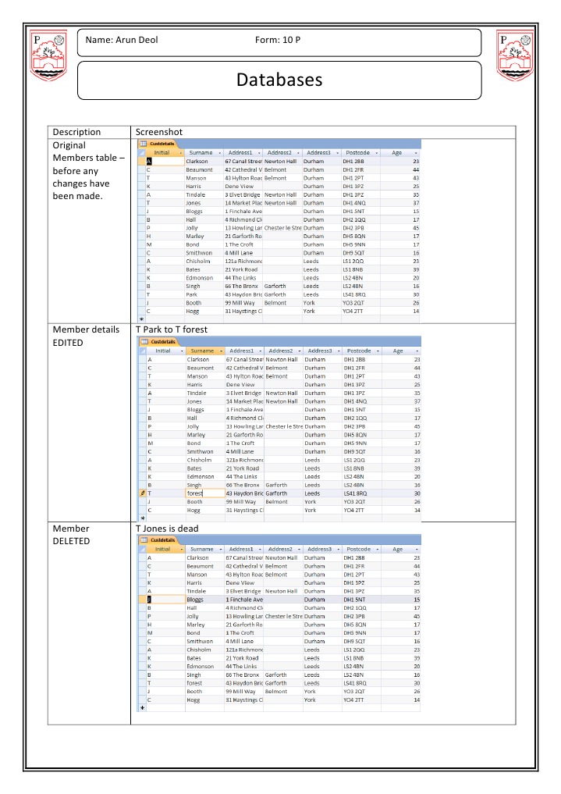Click the school crest logo nearest Form: 10 P
Viewport: 561px width, 794px height.
click(516, 55)
